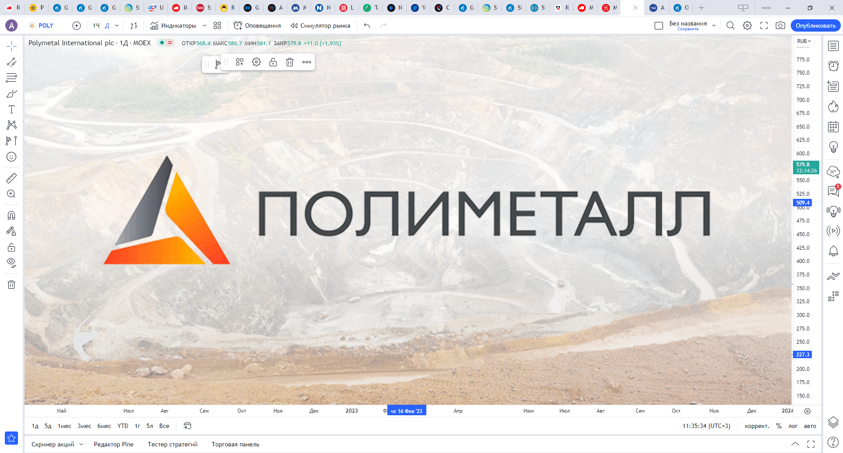Screen dimensions: 843x453
Task: Activate the zoom in tool
Action: point(11,194)
